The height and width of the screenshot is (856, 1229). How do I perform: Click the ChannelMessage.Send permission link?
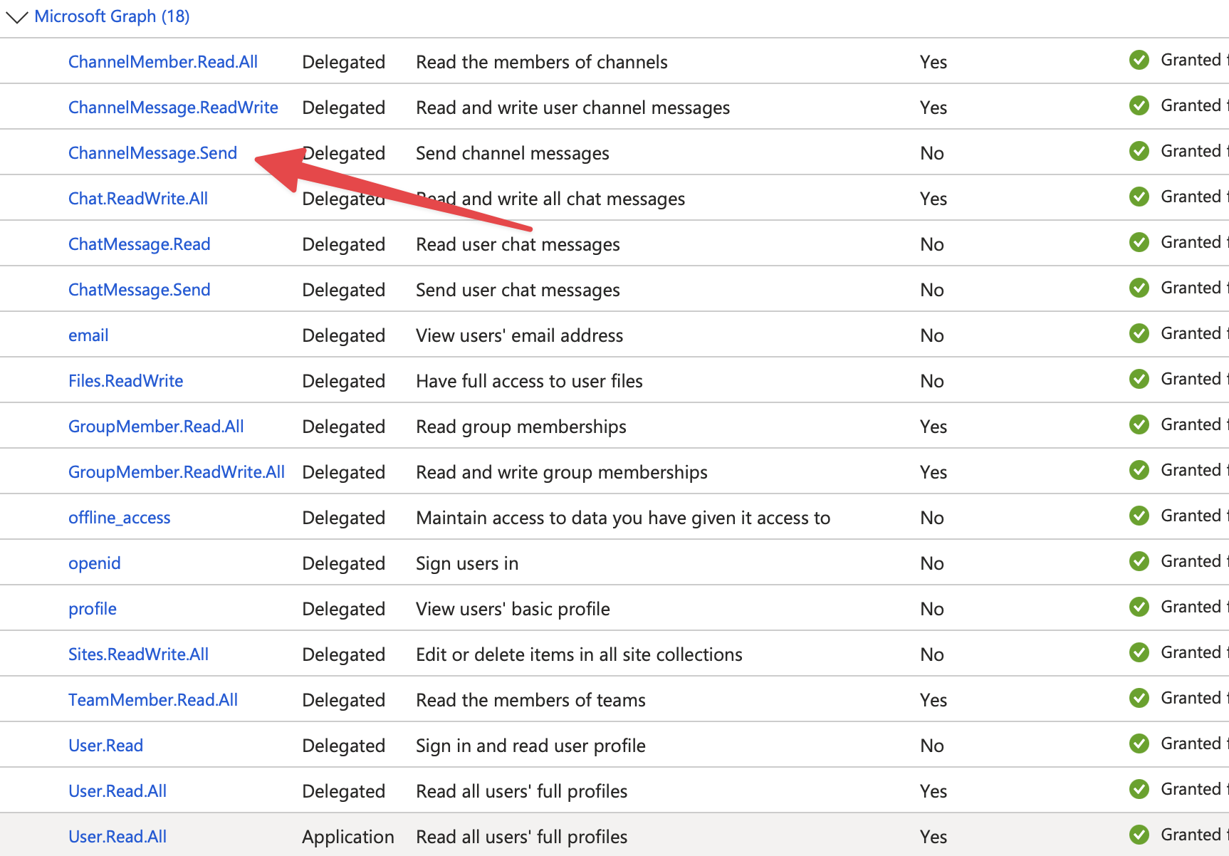coord(152,153)
